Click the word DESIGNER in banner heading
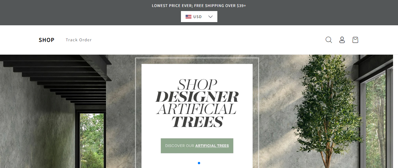 197,96
